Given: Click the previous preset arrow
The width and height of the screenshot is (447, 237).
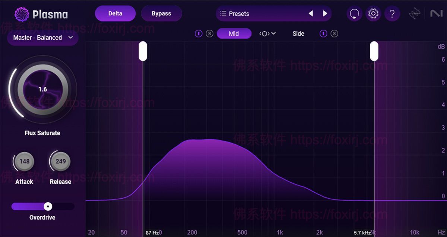Looking at the screenshot, I should [311, 13].
